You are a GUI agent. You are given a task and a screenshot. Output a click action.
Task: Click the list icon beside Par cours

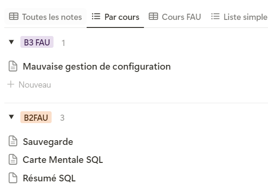point(96,17)
